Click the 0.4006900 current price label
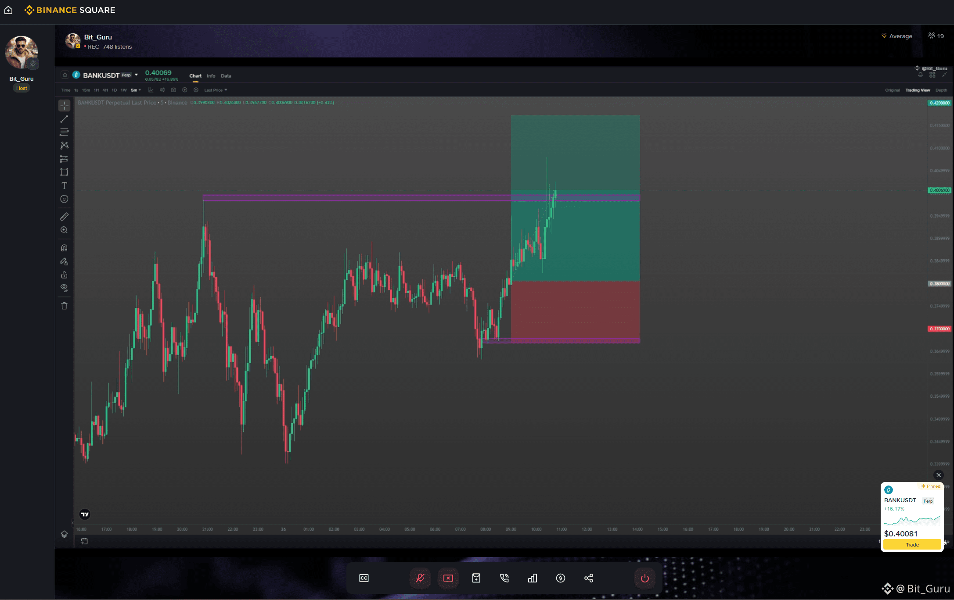Screen dimensions: 954x600 [940, 190]
